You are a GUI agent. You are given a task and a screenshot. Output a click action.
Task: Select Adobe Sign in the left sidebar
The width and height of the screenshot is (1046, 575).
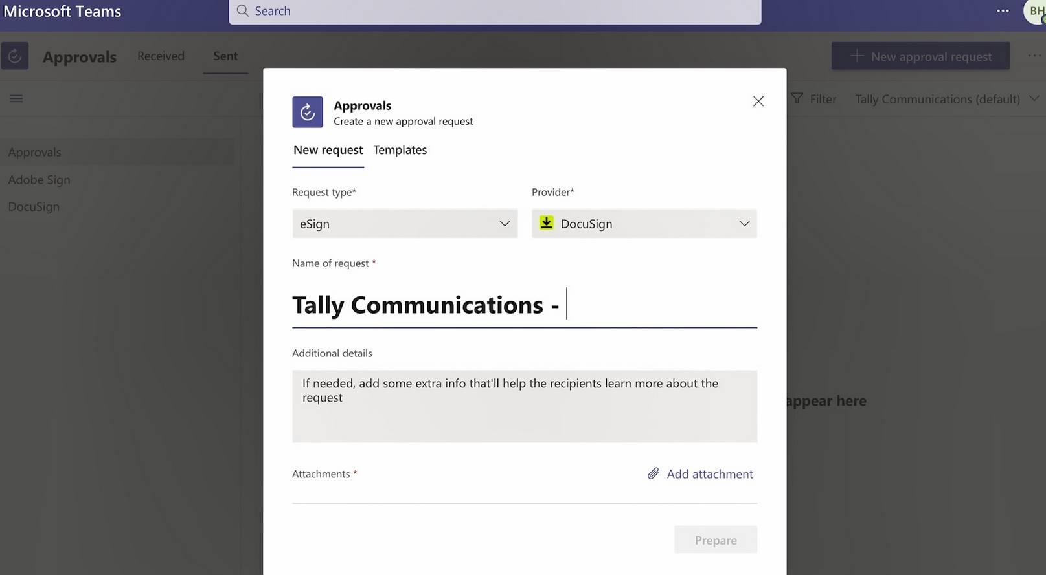39,180
